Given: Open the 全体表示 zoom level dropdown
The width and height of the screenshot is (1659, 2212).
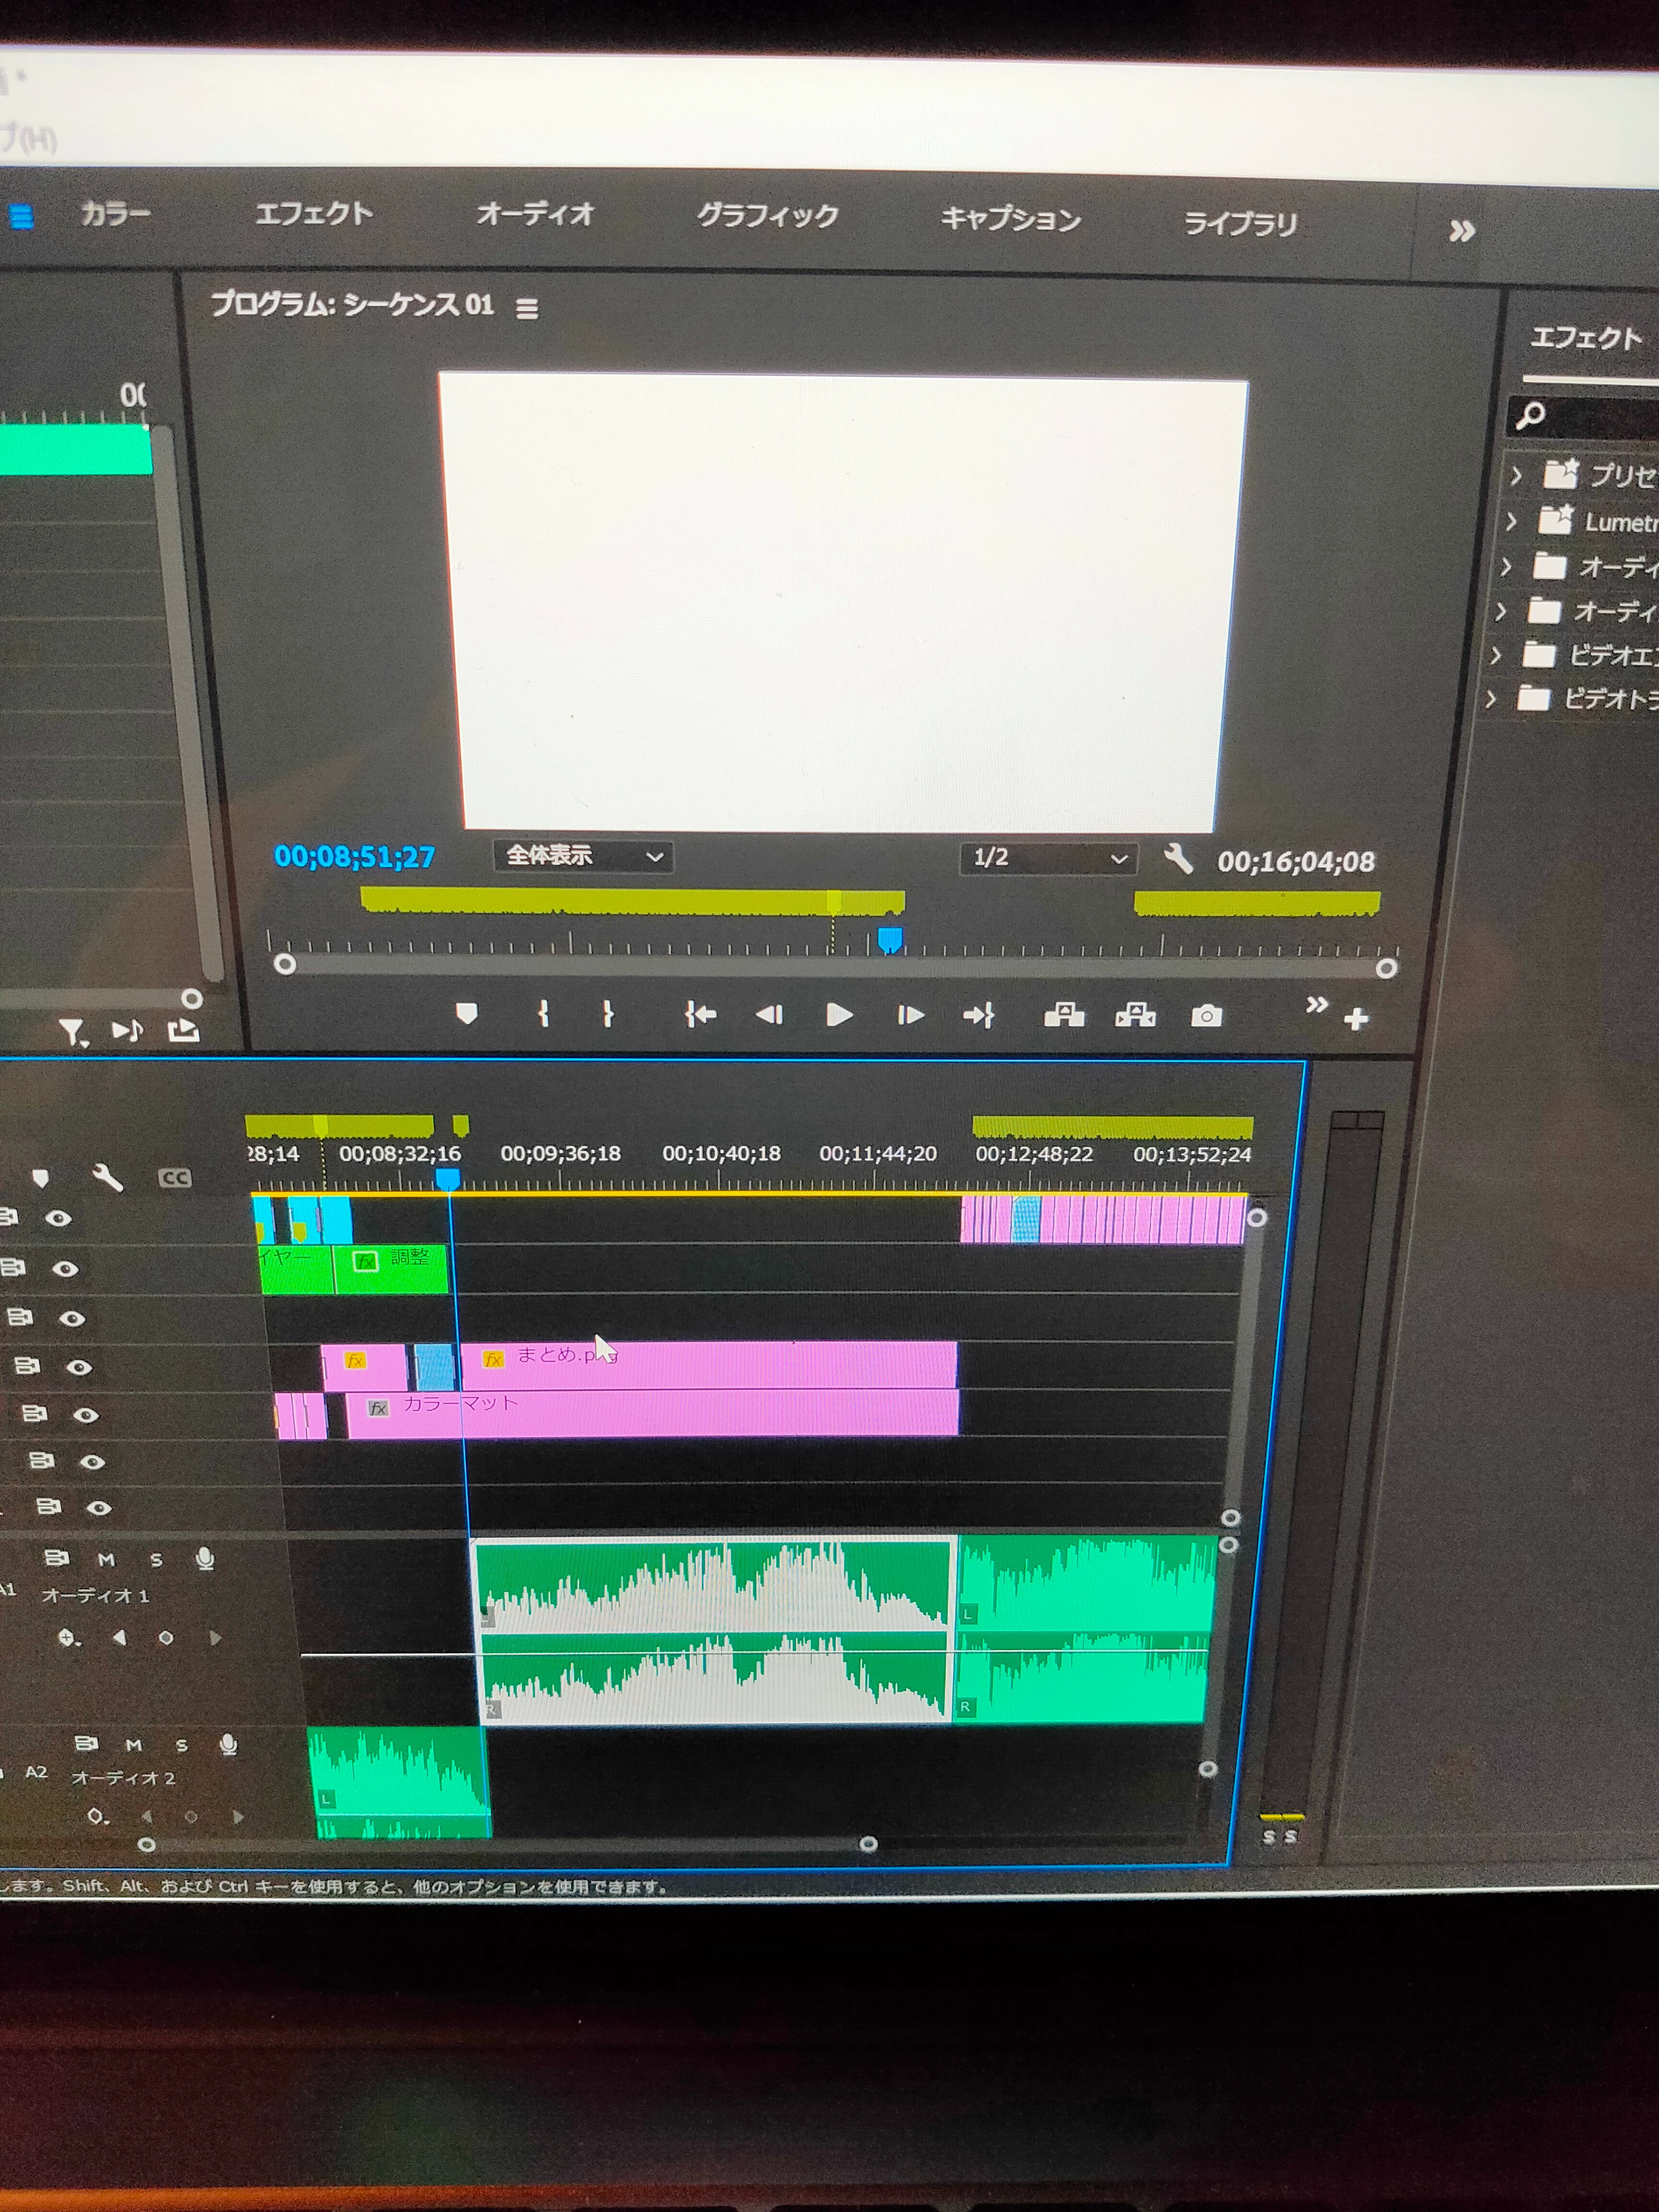Looking at the screenshot, I should pos(582,856).
